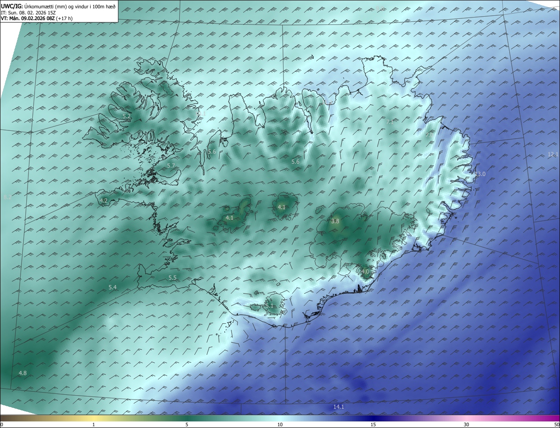Click the VT: Mán. 09.02.2026 08Z line
This screenshot has height=428, width=560.
tap(37, 18)
